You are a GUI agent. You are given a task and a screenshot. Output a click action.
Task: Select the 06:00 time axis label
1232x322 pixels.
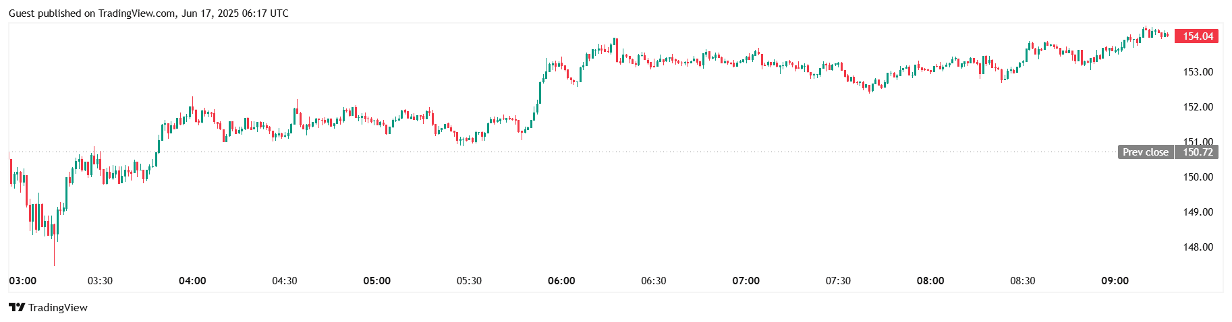(561, 281)
